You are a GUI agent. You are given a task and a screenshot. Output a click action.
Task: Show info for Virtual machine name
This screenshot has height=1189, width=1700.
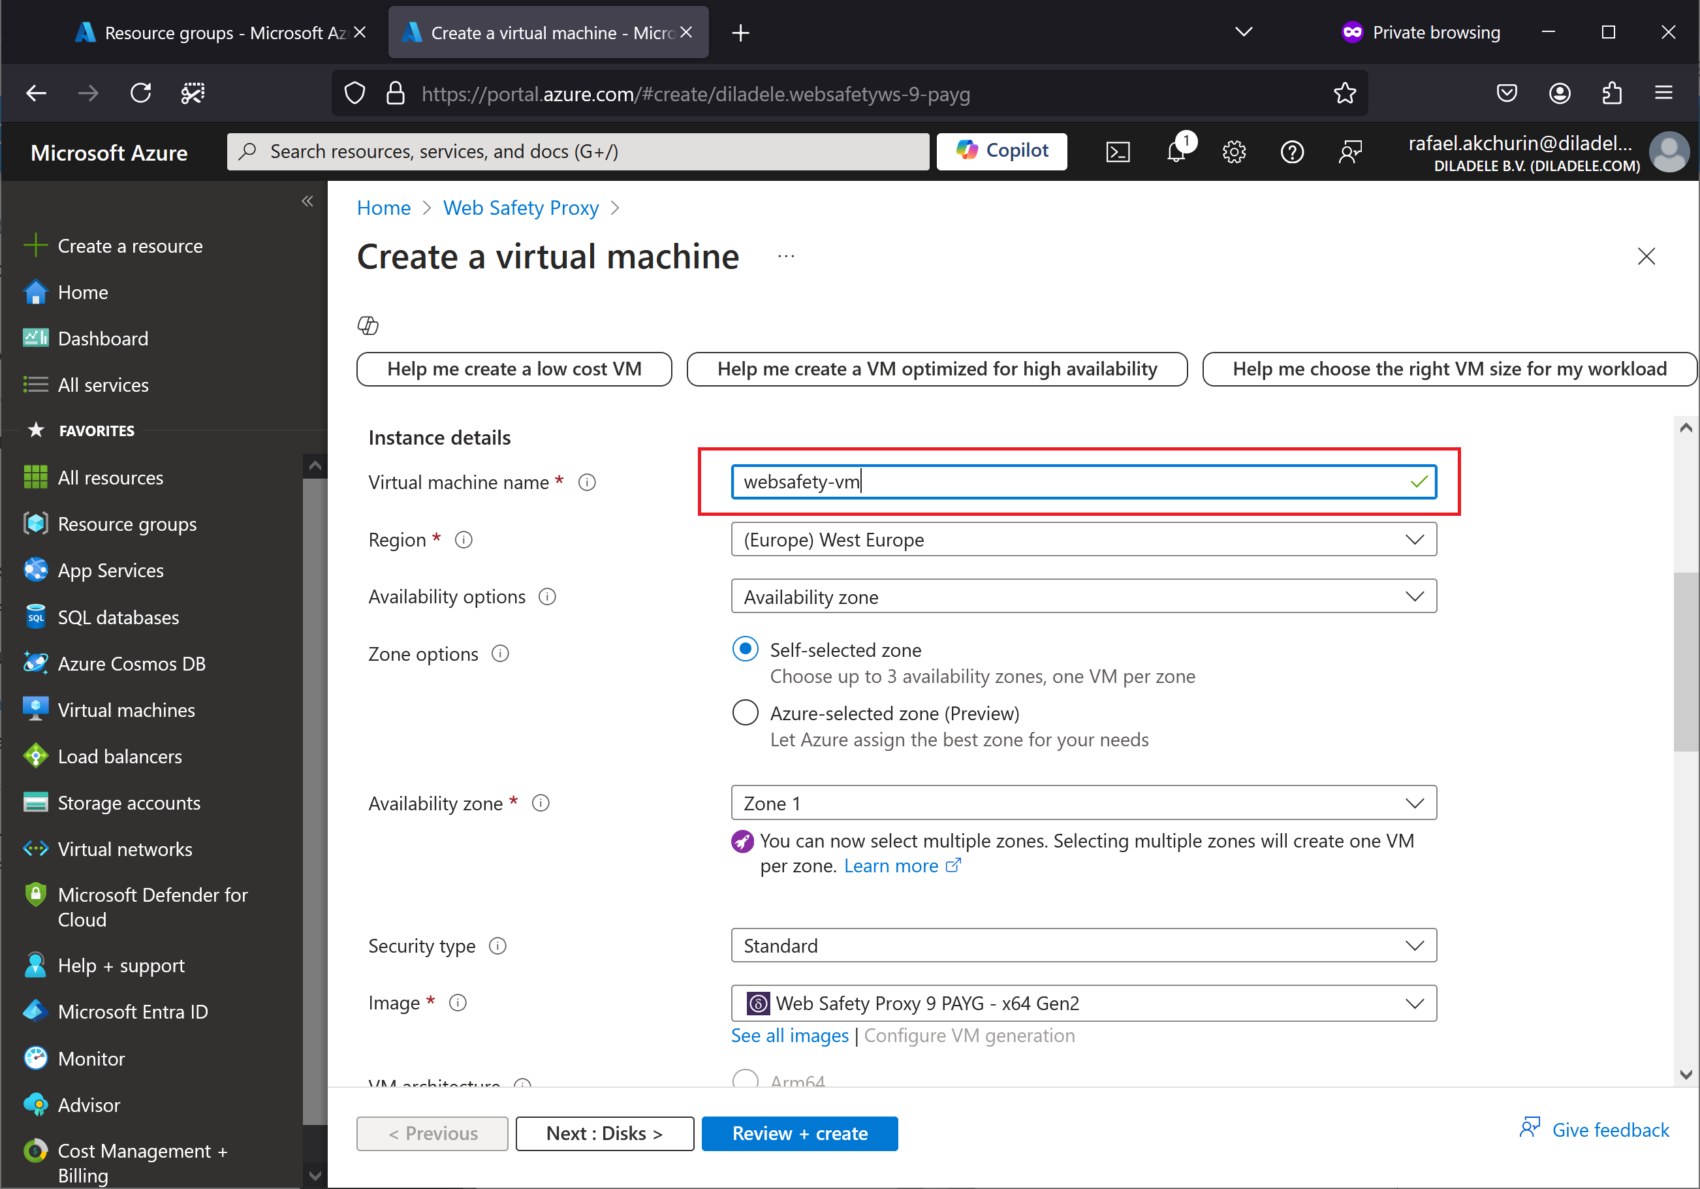pos(587,483)
